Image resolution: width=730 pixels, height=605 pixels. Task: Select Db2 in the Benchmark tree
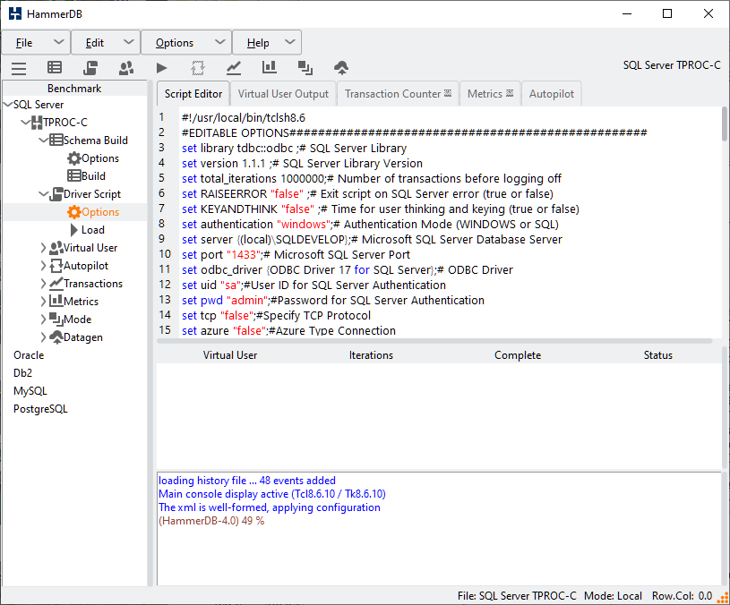[x=22, y=373]
